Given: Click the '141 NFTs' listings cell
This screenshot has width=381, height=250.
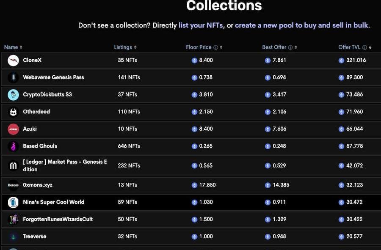Looking at the screenshot, I should pos(129,77).
